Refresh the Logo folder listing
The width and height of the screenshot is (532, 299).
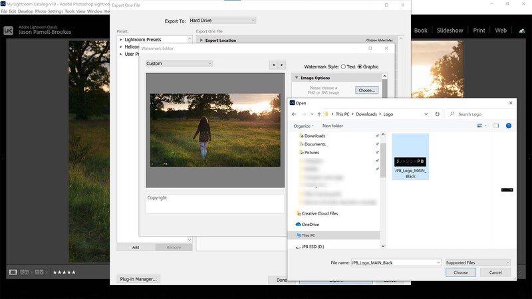click(x=438, y=114)
